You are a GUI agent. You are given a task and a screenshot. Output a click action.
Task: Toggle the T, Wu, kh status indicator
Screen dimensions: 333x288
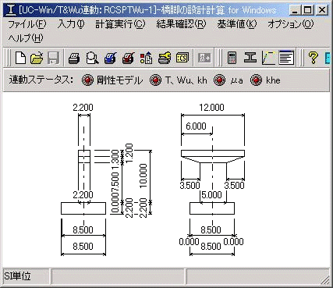pyautogui.click(x=155, y=80)
